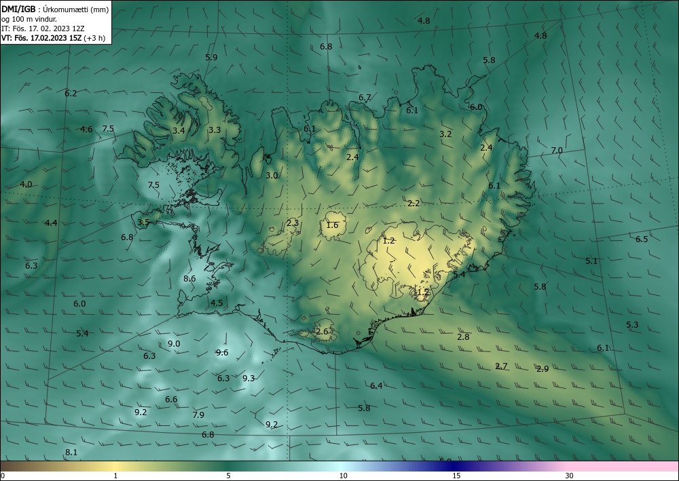This screenshot has width=679, height=481.
Task: Click the map value 2.3 on the glacier
Action: [x=293, y=223]
